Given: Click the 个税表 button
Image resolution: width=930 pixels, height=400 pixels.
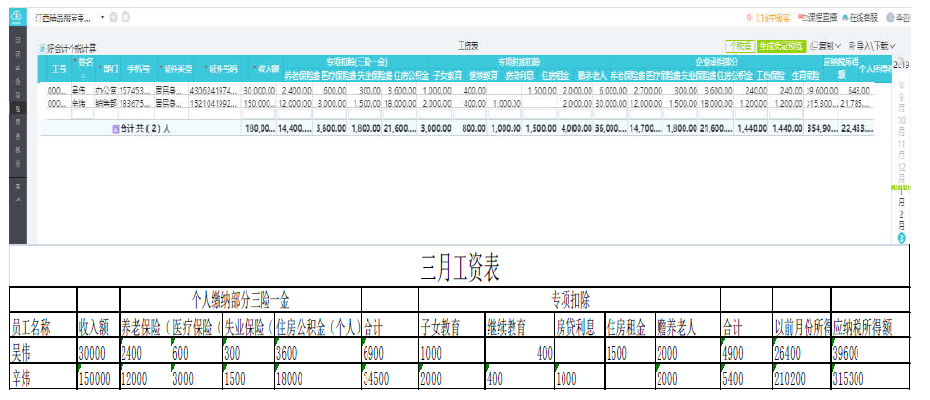Looking at the screenshot, I should 738,46.
